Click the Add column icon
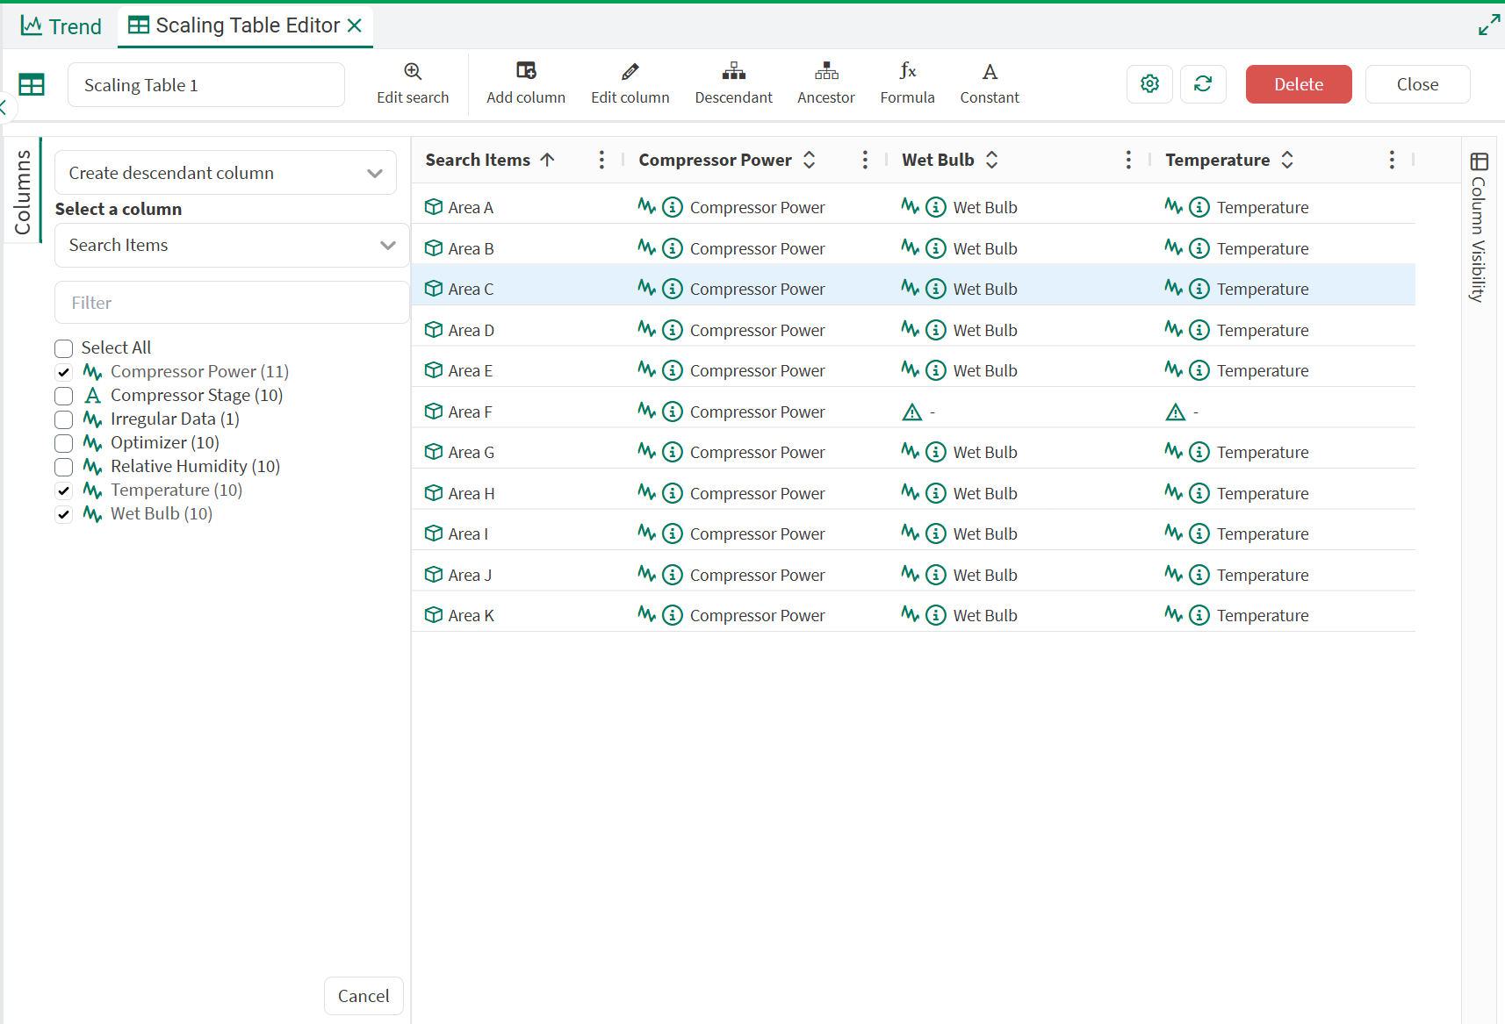The width and height of the screenshot is (1505, 1024). click(x=526, y=71)
